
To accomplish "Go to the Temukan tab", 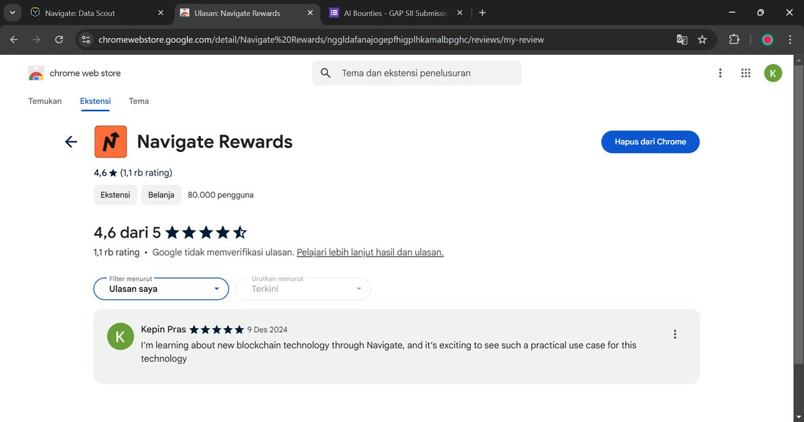I will point(45,101).
